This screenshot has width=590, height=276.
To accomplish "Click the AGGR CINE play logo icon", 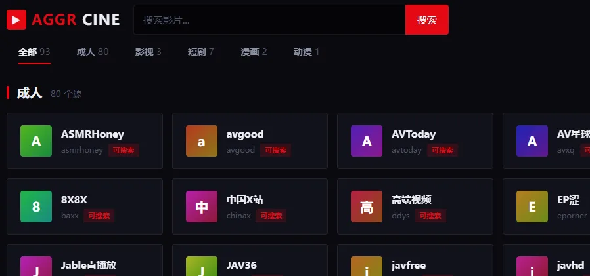I will click(x=16, y=20).
